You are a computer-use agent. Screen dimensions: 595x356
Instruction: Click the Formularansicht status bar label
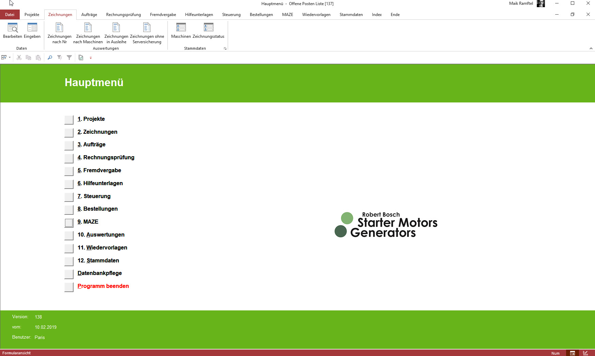point(16,353)
